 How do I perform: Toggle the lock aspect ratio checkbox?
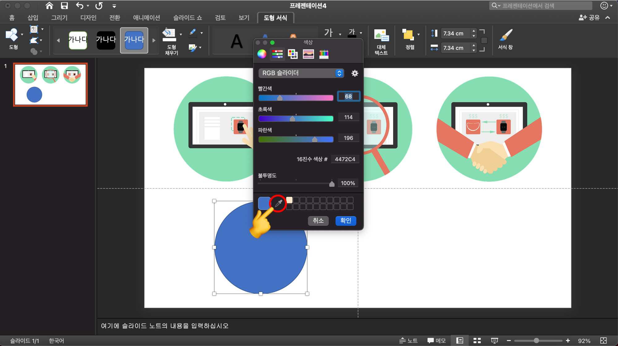484,40
